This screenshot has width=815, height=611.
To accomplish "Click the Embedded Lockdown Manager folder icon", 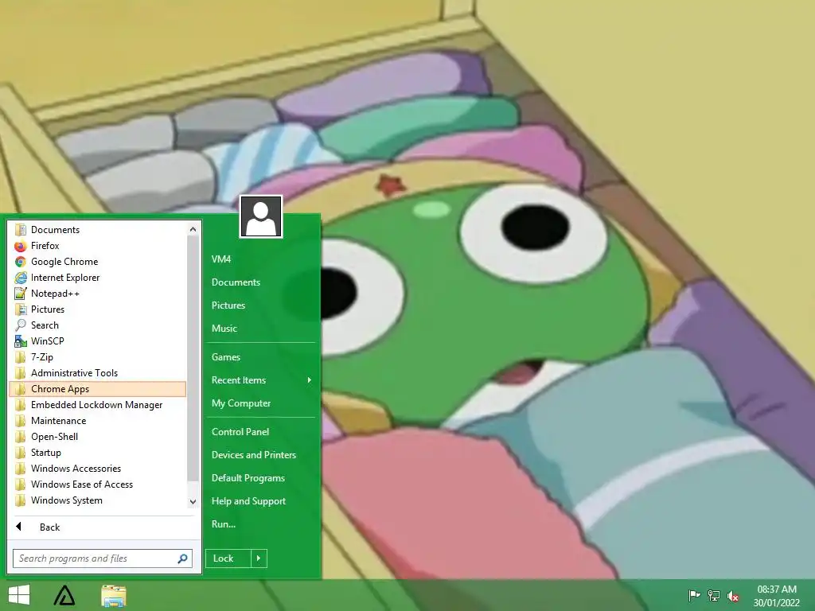I will [20, 405].
